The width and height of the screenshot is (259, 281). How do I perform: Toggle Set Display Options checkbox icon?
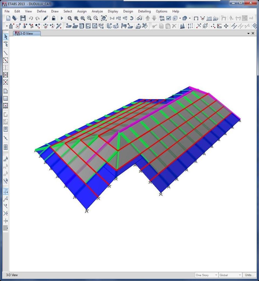point(169,18)
